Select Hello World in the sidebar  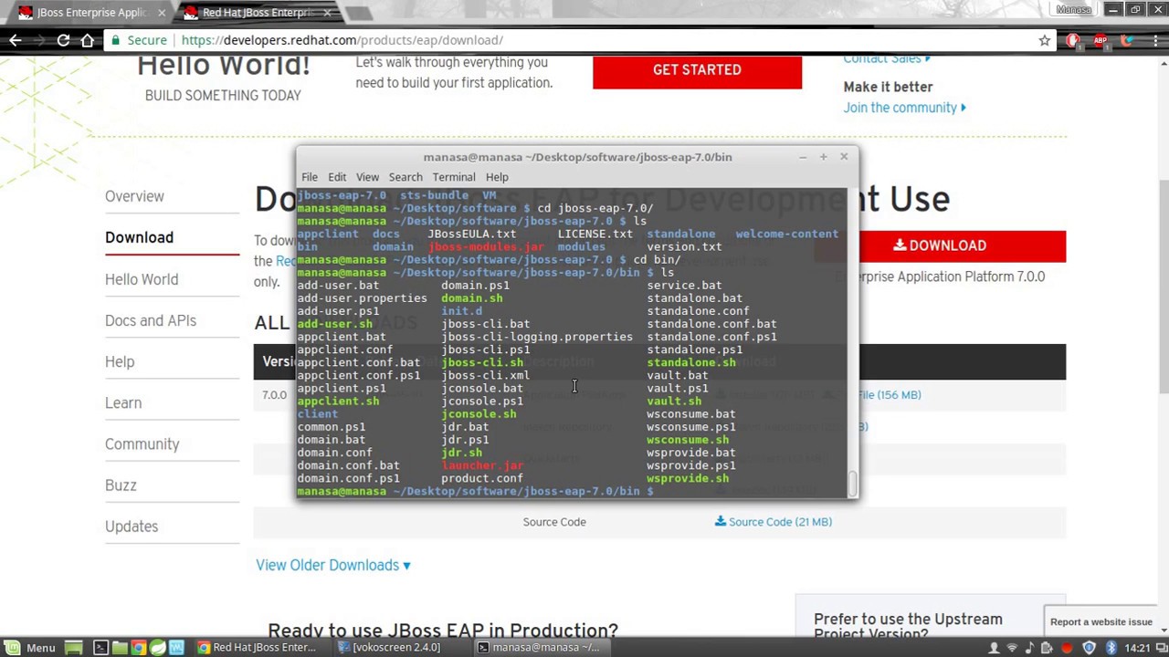point(142,279)
